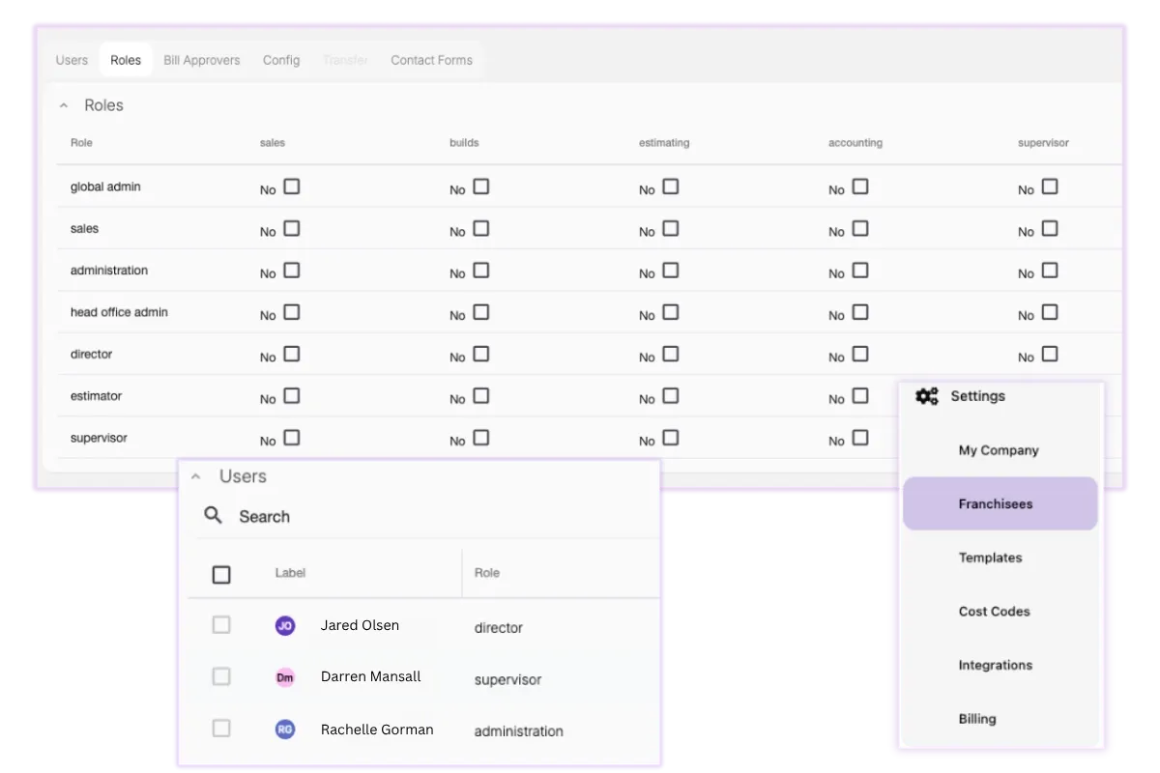Screen dimensions: 1160x773
Task: Toggle estimating checkbox for head office admin
Action: 671,312
